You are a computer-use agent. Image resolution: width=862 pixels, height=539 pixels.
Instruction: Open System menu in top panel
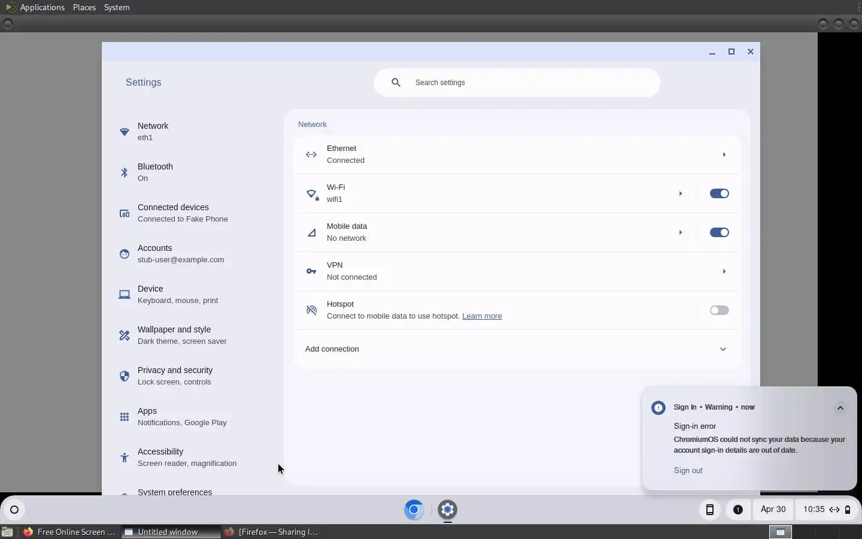click(117, 7)
